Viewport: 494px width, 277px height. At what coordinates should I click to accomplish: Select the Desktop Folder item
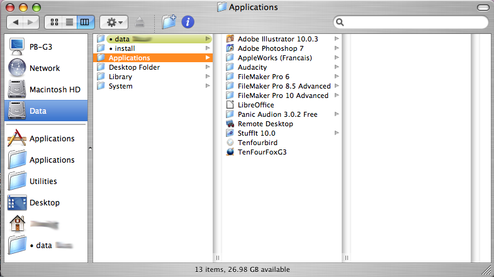133,67
